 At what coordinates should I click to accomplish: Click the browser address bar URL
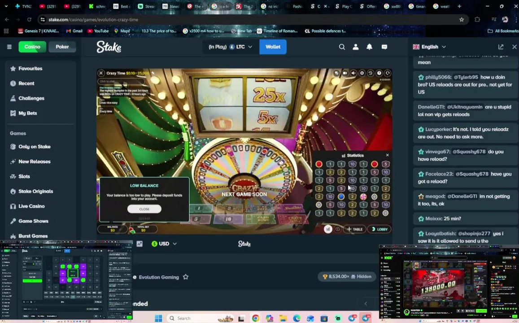coord(93,20)
